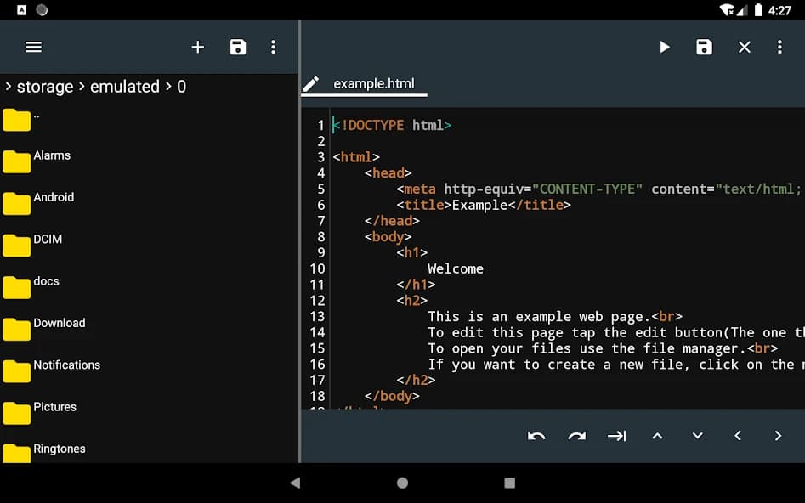Navigate to storage in the breadcrumb
Screen dimensions: 805x503
(x=44, y=86)
